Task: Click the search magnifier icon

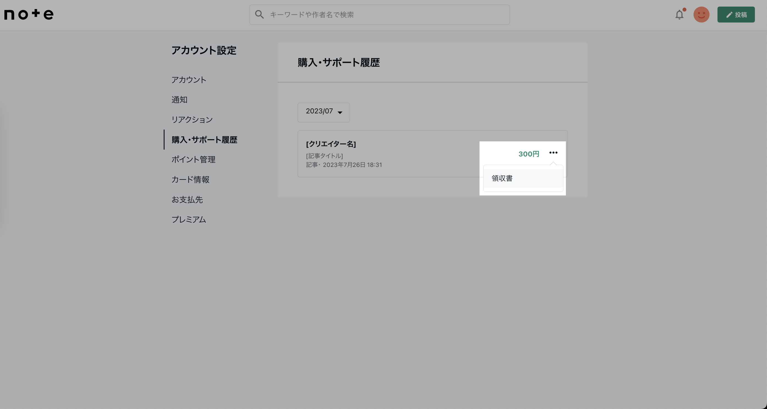Action: pos(259,14)
